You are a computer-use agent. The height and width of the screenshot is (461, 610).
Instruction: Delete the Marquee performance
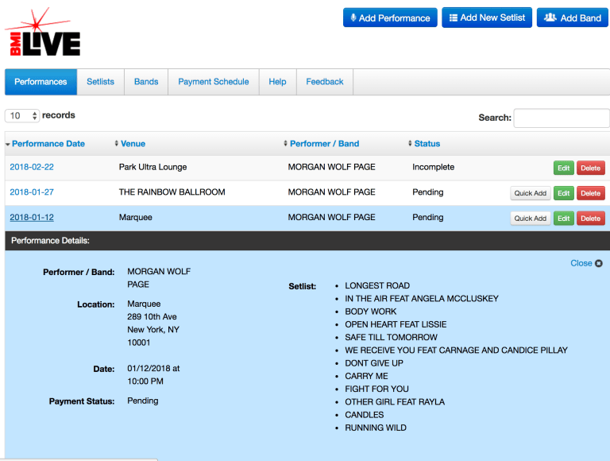tap(591, 219)
